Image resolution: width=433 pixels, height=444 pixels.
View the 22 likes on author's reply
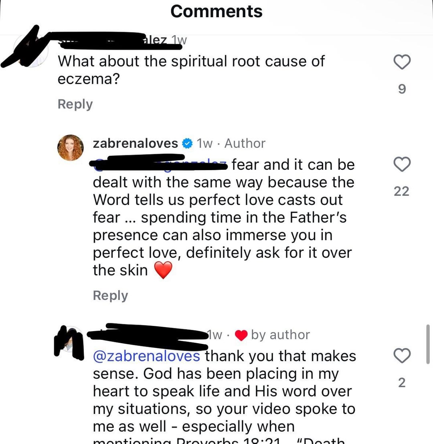[x=402, y=191]
